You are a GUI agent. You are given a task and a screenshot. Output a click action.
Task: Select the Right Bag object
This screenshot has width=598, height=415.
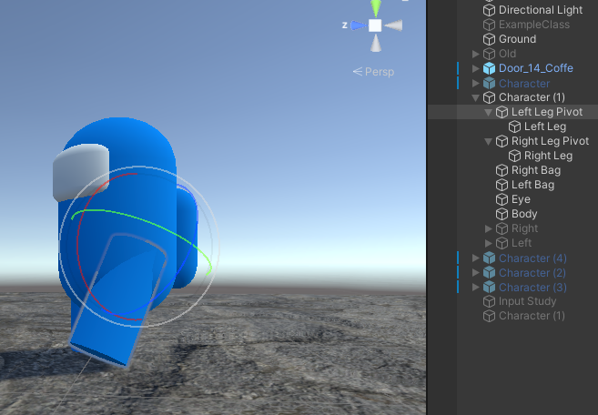[x=536, y=170]
